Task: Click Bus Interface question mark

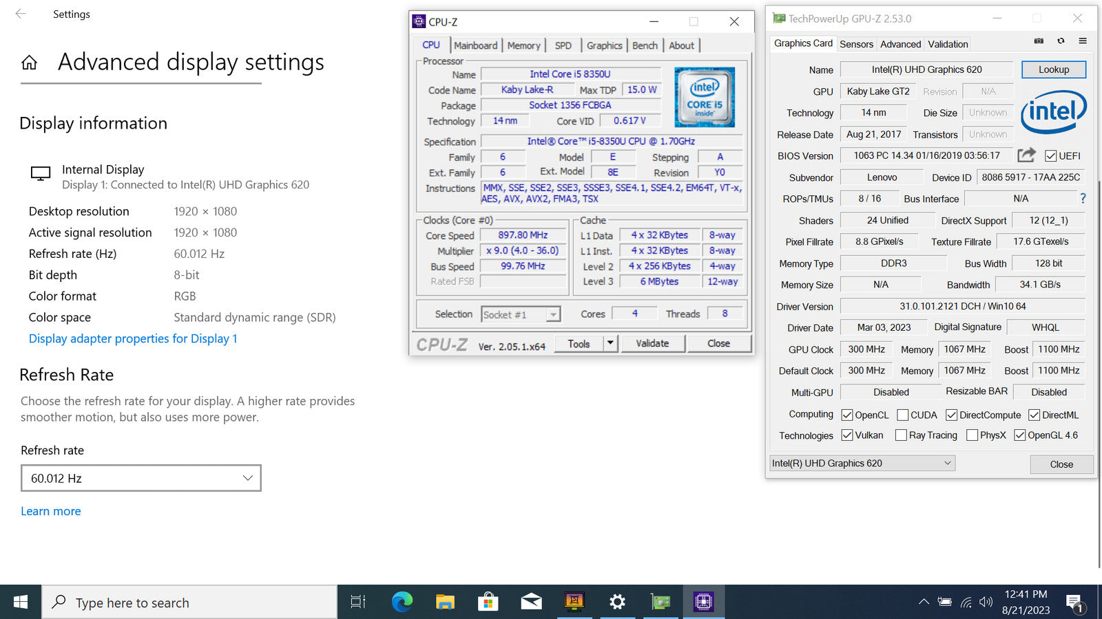Action: (x=1083, y=199)
